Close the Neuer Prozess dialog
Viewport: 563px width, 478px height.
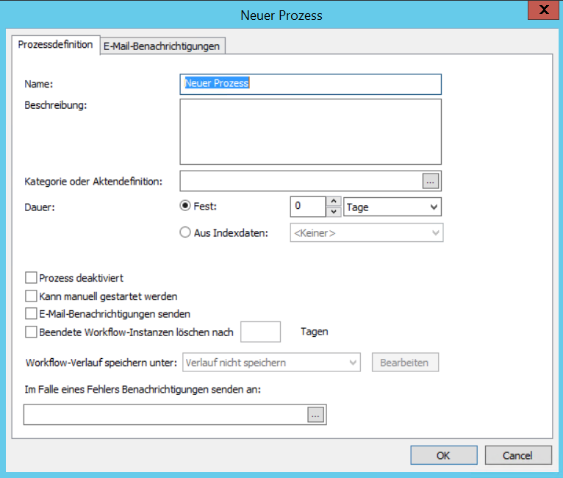pos(544,10)
